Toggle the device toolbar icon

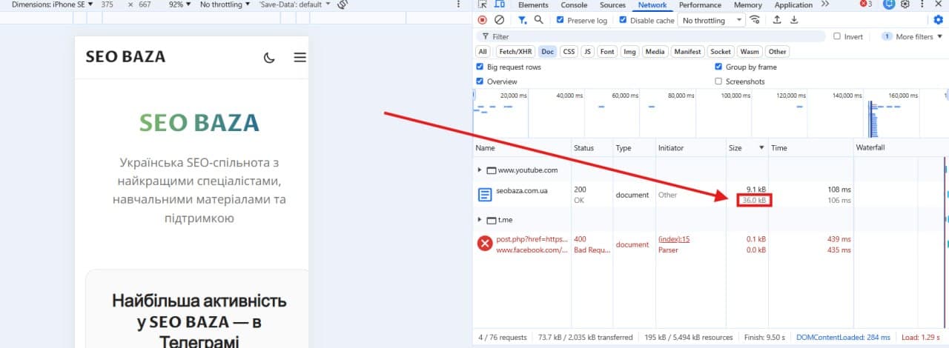click(500, 4)
